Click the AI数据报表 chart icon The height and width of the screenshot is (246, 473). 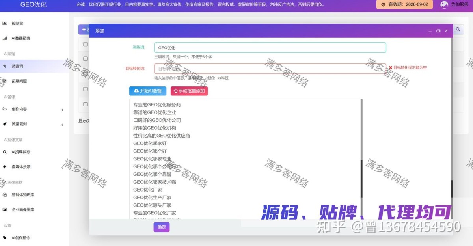[5, 39]
